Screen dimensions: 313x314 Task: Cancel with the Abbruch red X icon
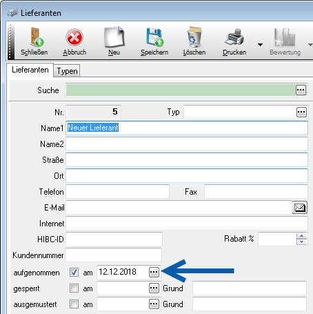tap(74, 37)
